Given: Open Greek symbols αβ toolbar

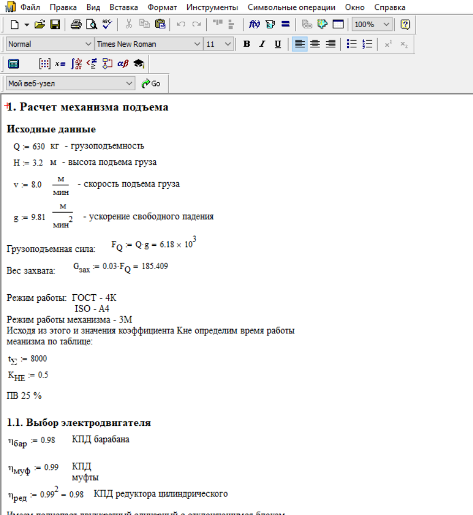Looking at the screenshot, I should click(123, 64).
